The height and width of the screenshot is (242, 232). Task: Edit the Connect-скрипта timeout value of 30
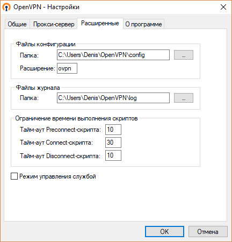[113, 143]
